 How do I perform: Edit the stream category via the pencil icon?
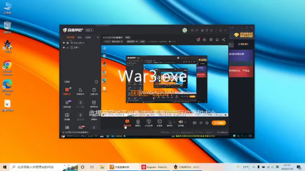point(122,41)
